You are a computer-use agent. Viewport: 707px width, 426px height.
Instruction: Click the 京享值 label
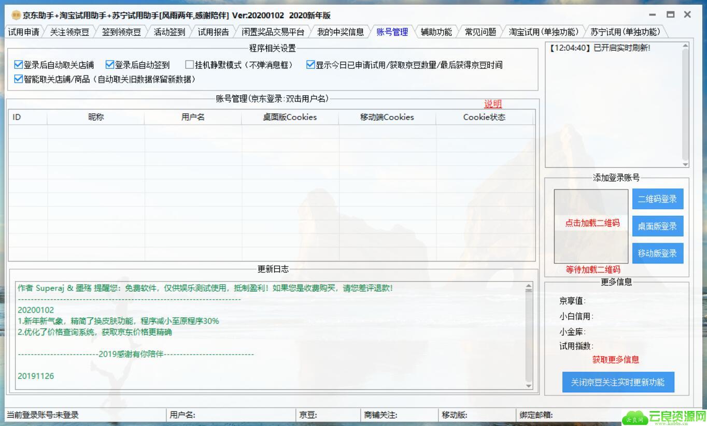tap(572, 301)
